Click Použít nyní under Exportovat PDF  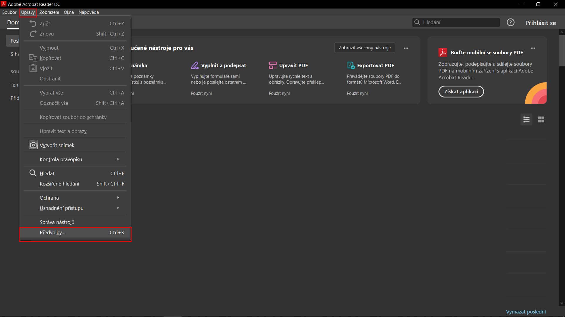357,93
